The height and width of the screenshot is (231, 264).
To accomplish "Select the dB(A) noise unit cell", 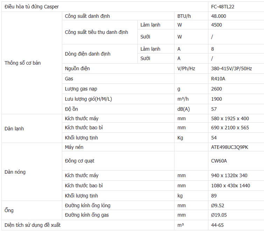I will pos(191,109).
